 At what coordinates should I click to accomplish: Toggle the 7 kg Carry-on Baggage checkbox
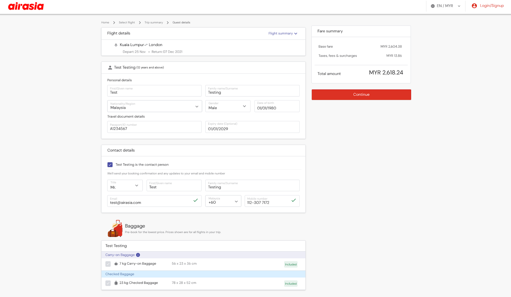coord(108,264)
